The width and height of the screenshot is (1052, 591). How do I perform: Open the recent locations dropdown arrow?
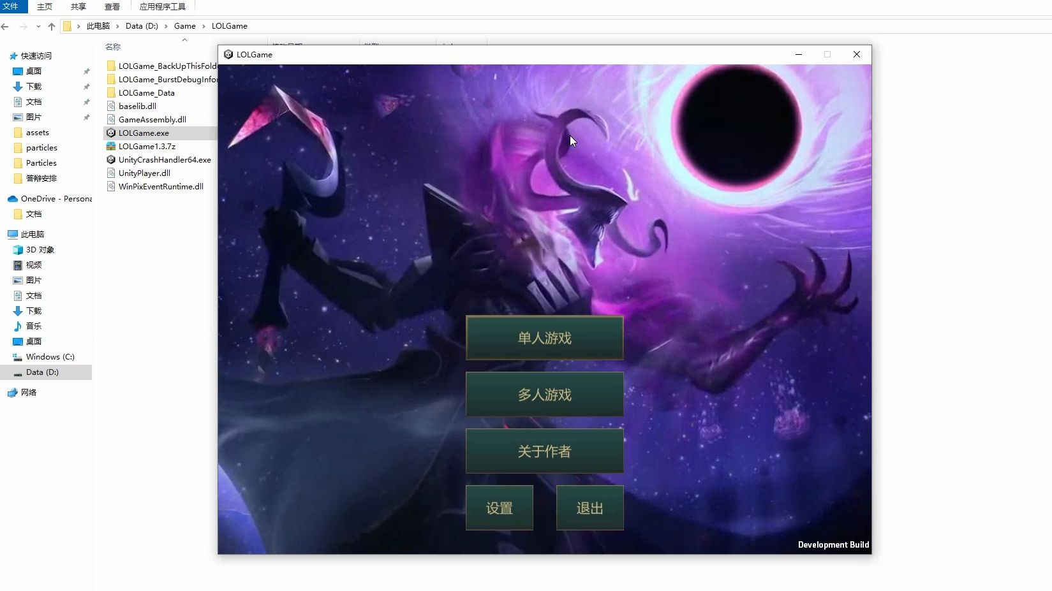[x=38, y=27]
